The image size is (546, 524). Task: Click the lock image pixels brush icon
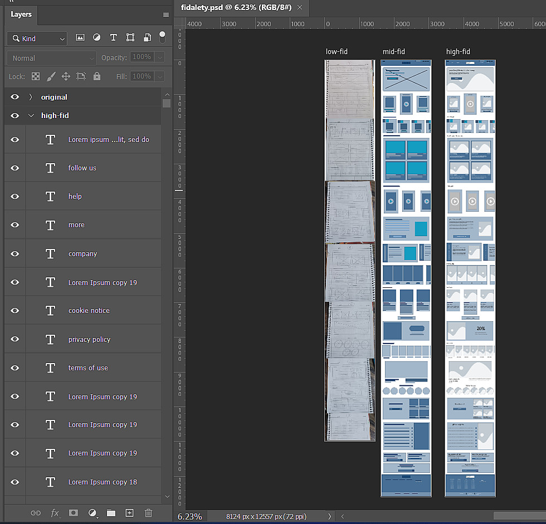51,76
